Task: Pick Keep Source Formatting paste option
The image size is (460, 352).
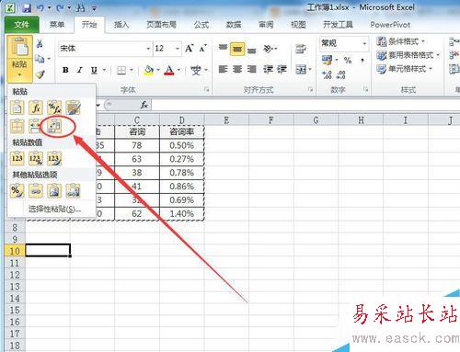Action: (73, 108)
